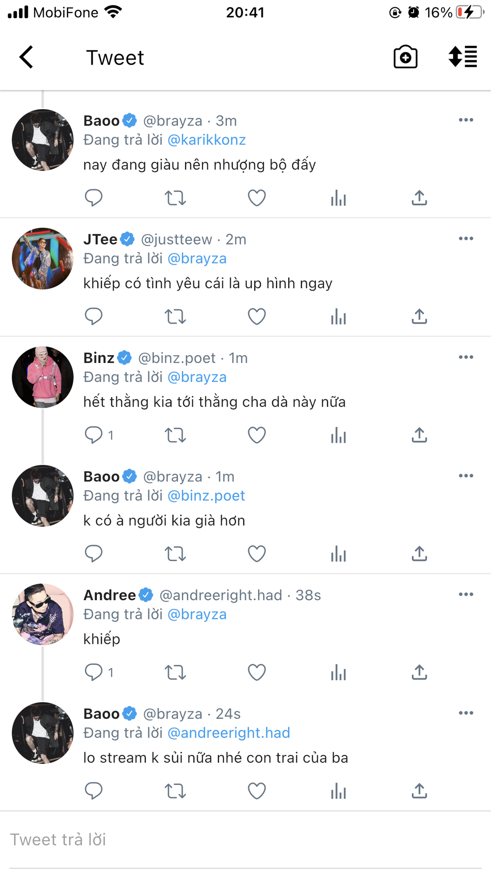Image resolution: width=491 pixels, height=873 pixels.
Task: Open more options on Andree's tweet
Action: [466, 595]
